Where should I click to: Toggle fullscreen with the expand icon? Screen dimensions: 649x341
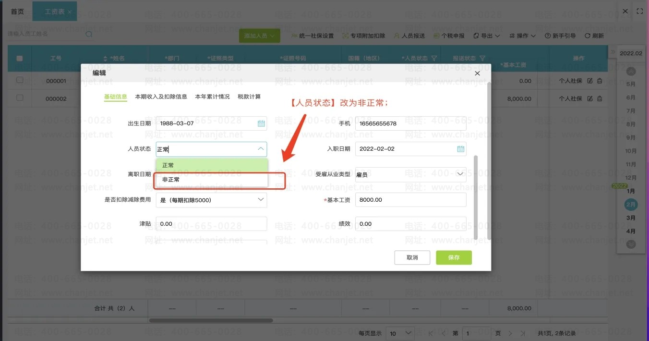point(639,11)
